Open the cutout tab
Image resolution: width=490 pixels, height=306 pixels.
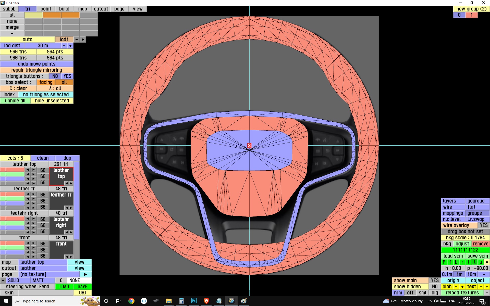(101, 9)
